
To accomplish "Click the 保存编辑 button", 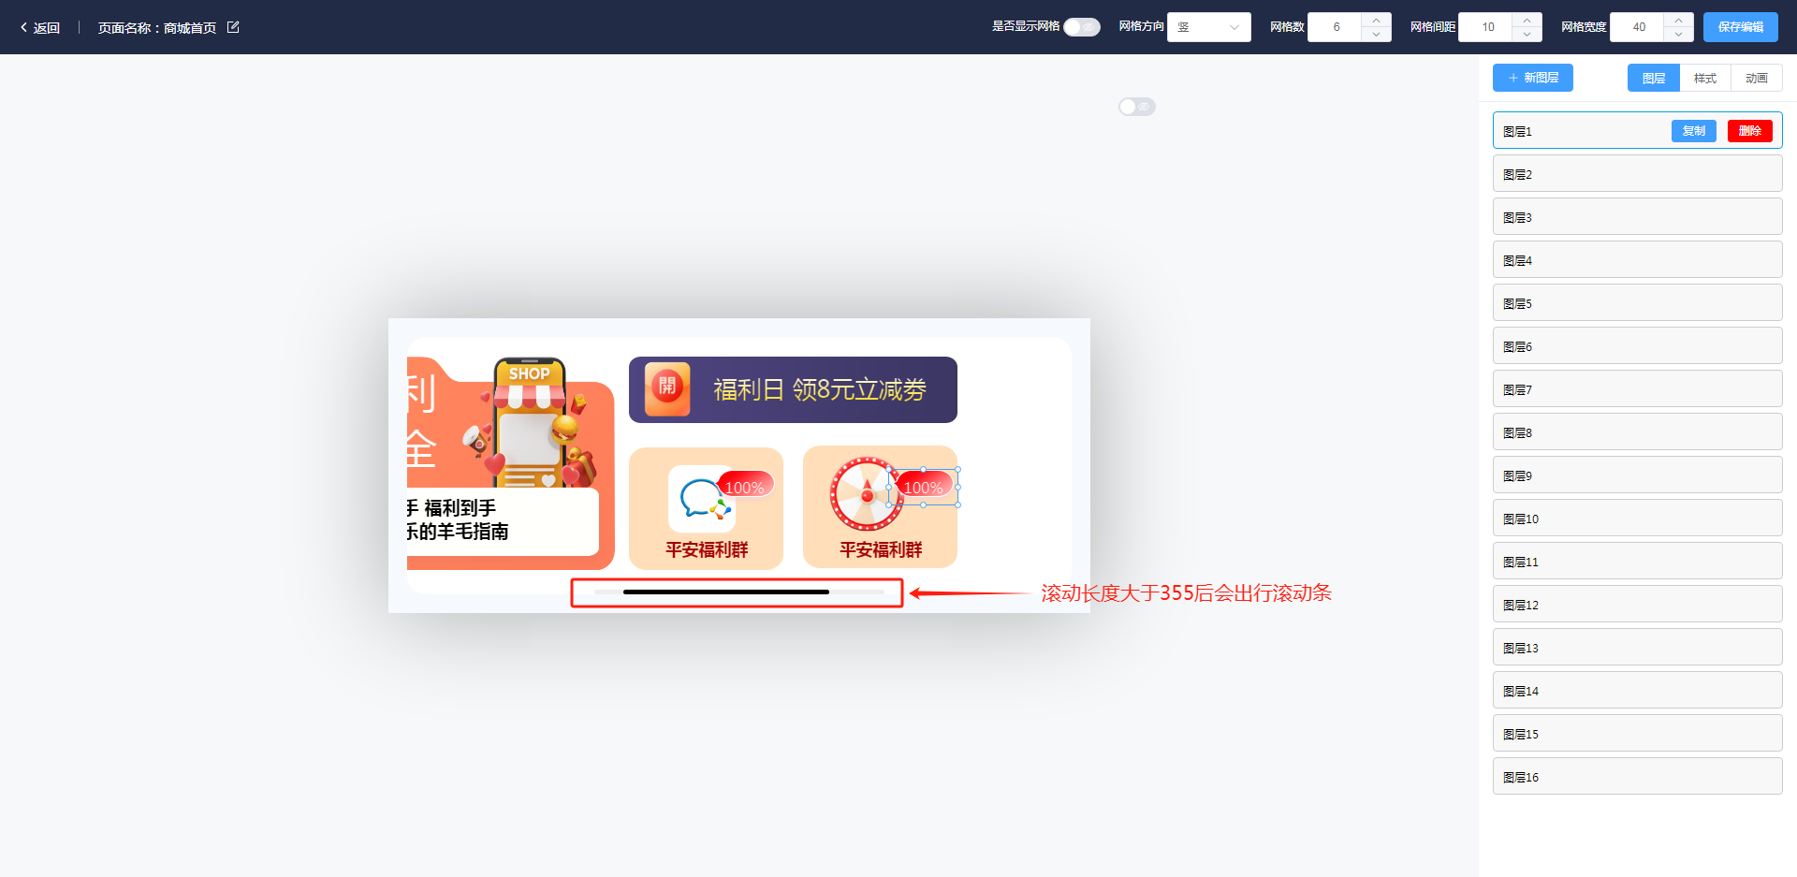I will click(1740, 27).
